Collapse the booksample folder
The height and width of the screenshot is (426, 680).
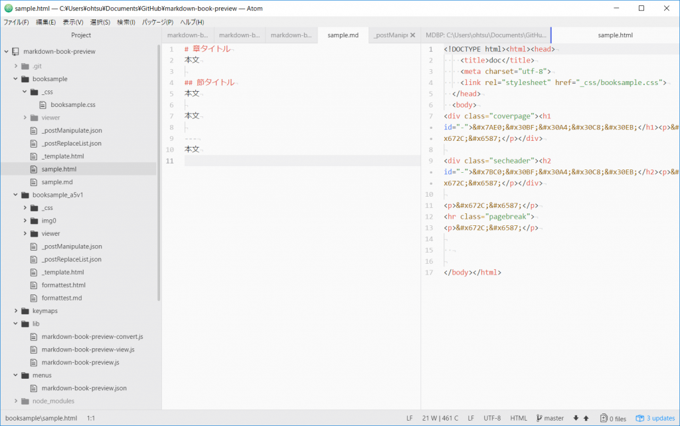[15, 79]
